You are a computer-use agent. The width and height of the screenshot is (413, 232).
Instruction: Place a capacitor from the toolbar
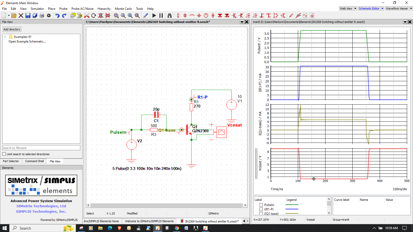point(185,15)
